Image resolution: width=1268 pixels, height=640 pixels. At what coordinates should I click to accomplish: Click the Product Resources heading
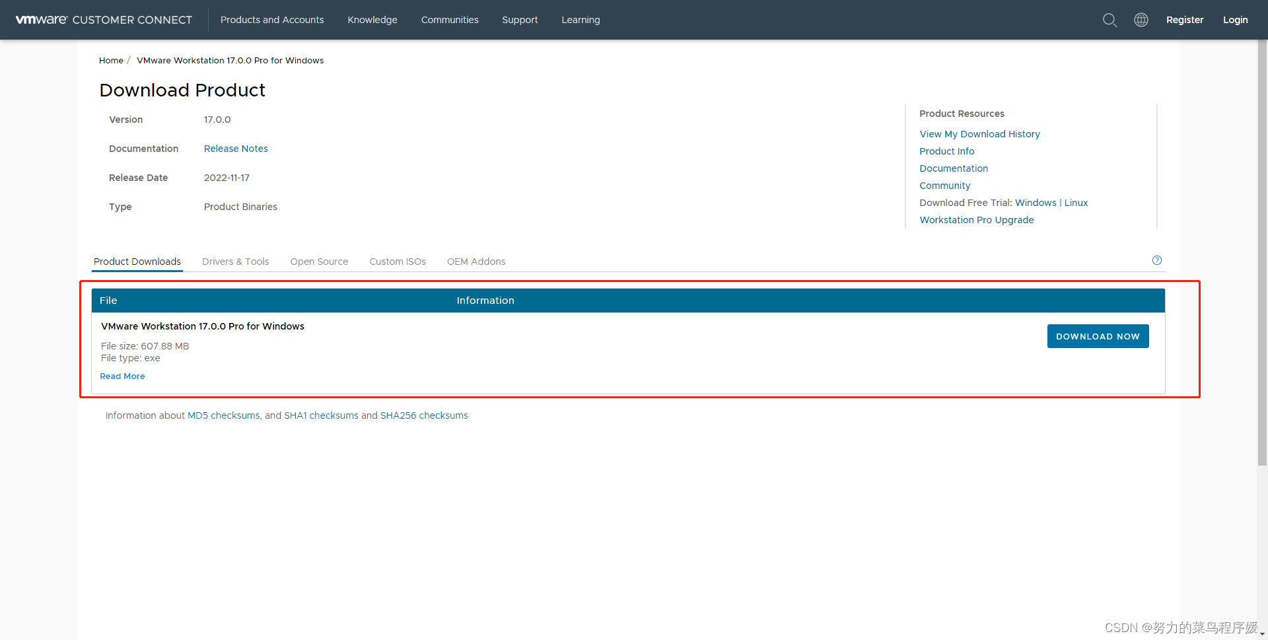click(962, 114)
